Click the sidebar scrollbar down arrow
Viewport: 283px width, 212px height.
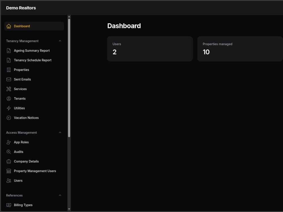pyautogui.click(x=69, y=209)
